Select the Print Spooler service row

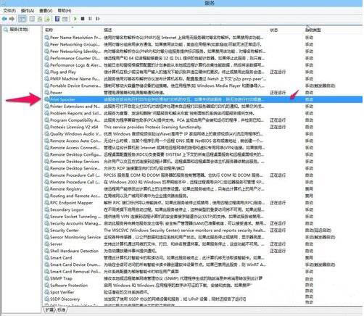203,99
